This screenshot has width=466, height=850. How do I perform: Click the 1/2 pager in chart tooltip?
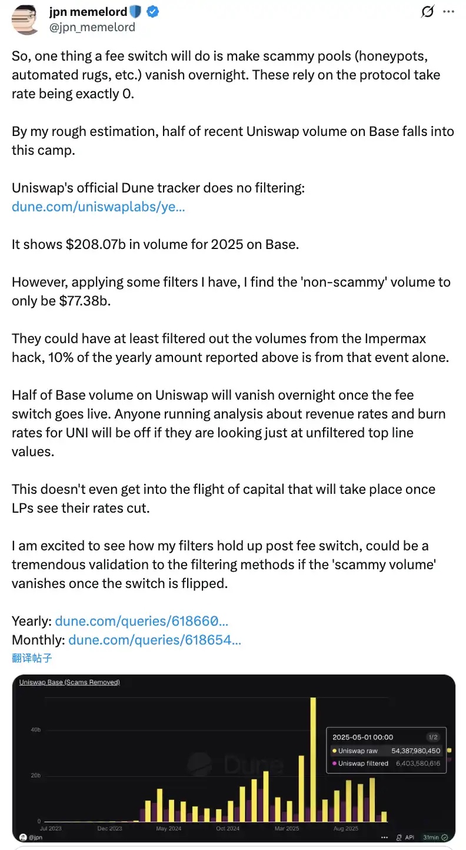click(432, 737)
